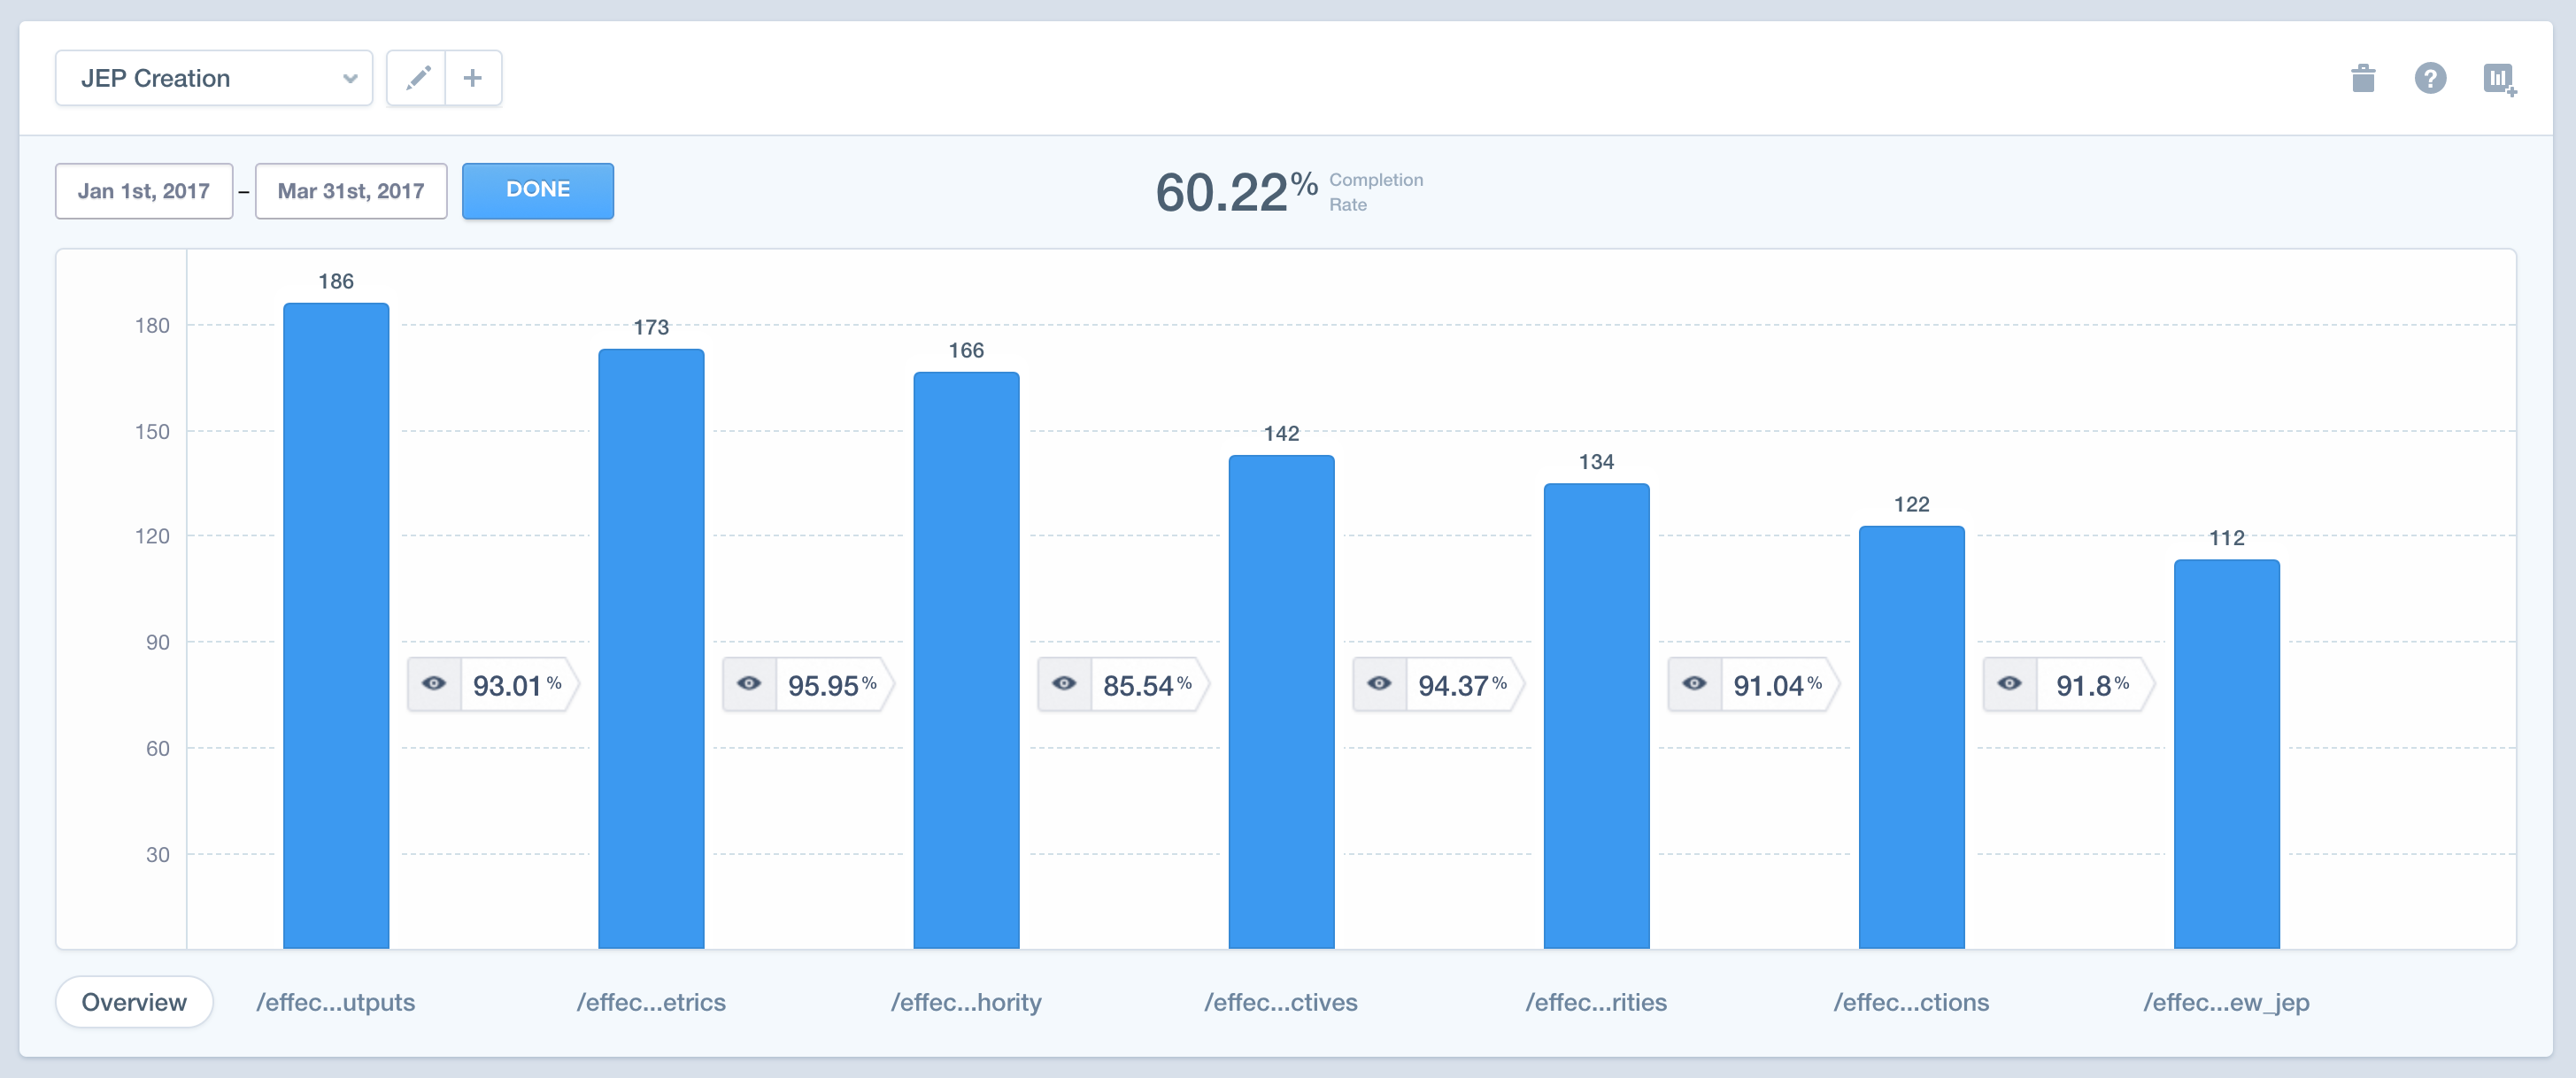Select the /effec...ew_jep step tab
Image resolution: width=2576 pixels, height=1078 pixels.
pos(2226,1001)
